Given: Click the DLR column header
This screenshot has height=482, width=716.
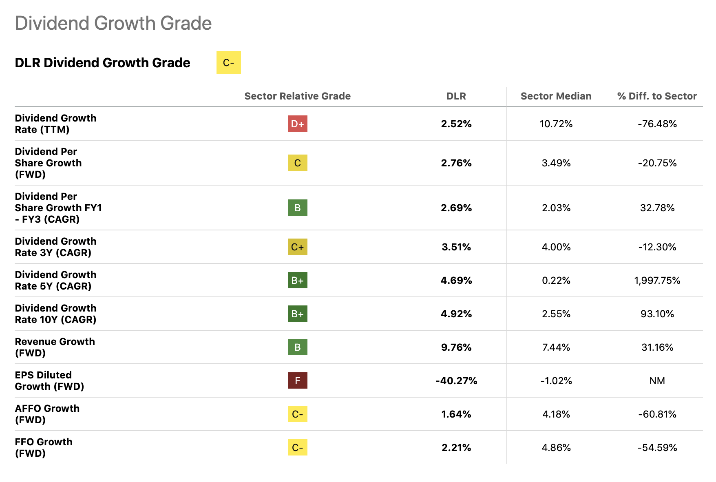Looking at the screenshot, I should 456,96.
